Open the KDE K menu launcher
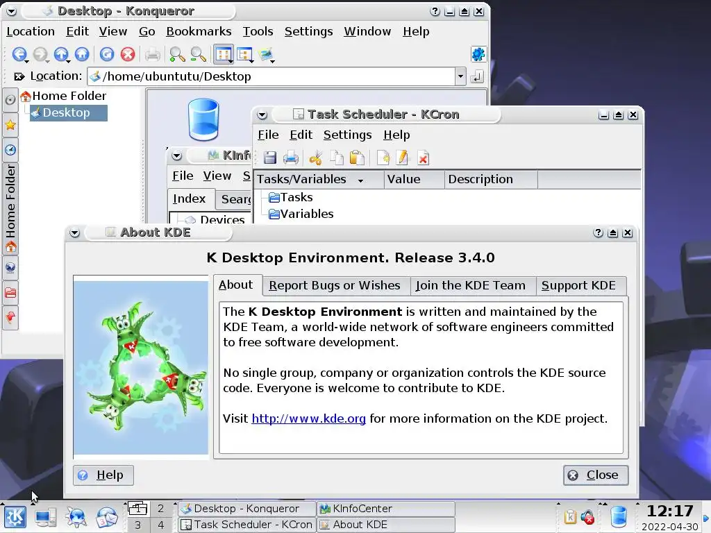Image resolution: width=711 pixels, height=533 pixels. [x=15, y=517]
